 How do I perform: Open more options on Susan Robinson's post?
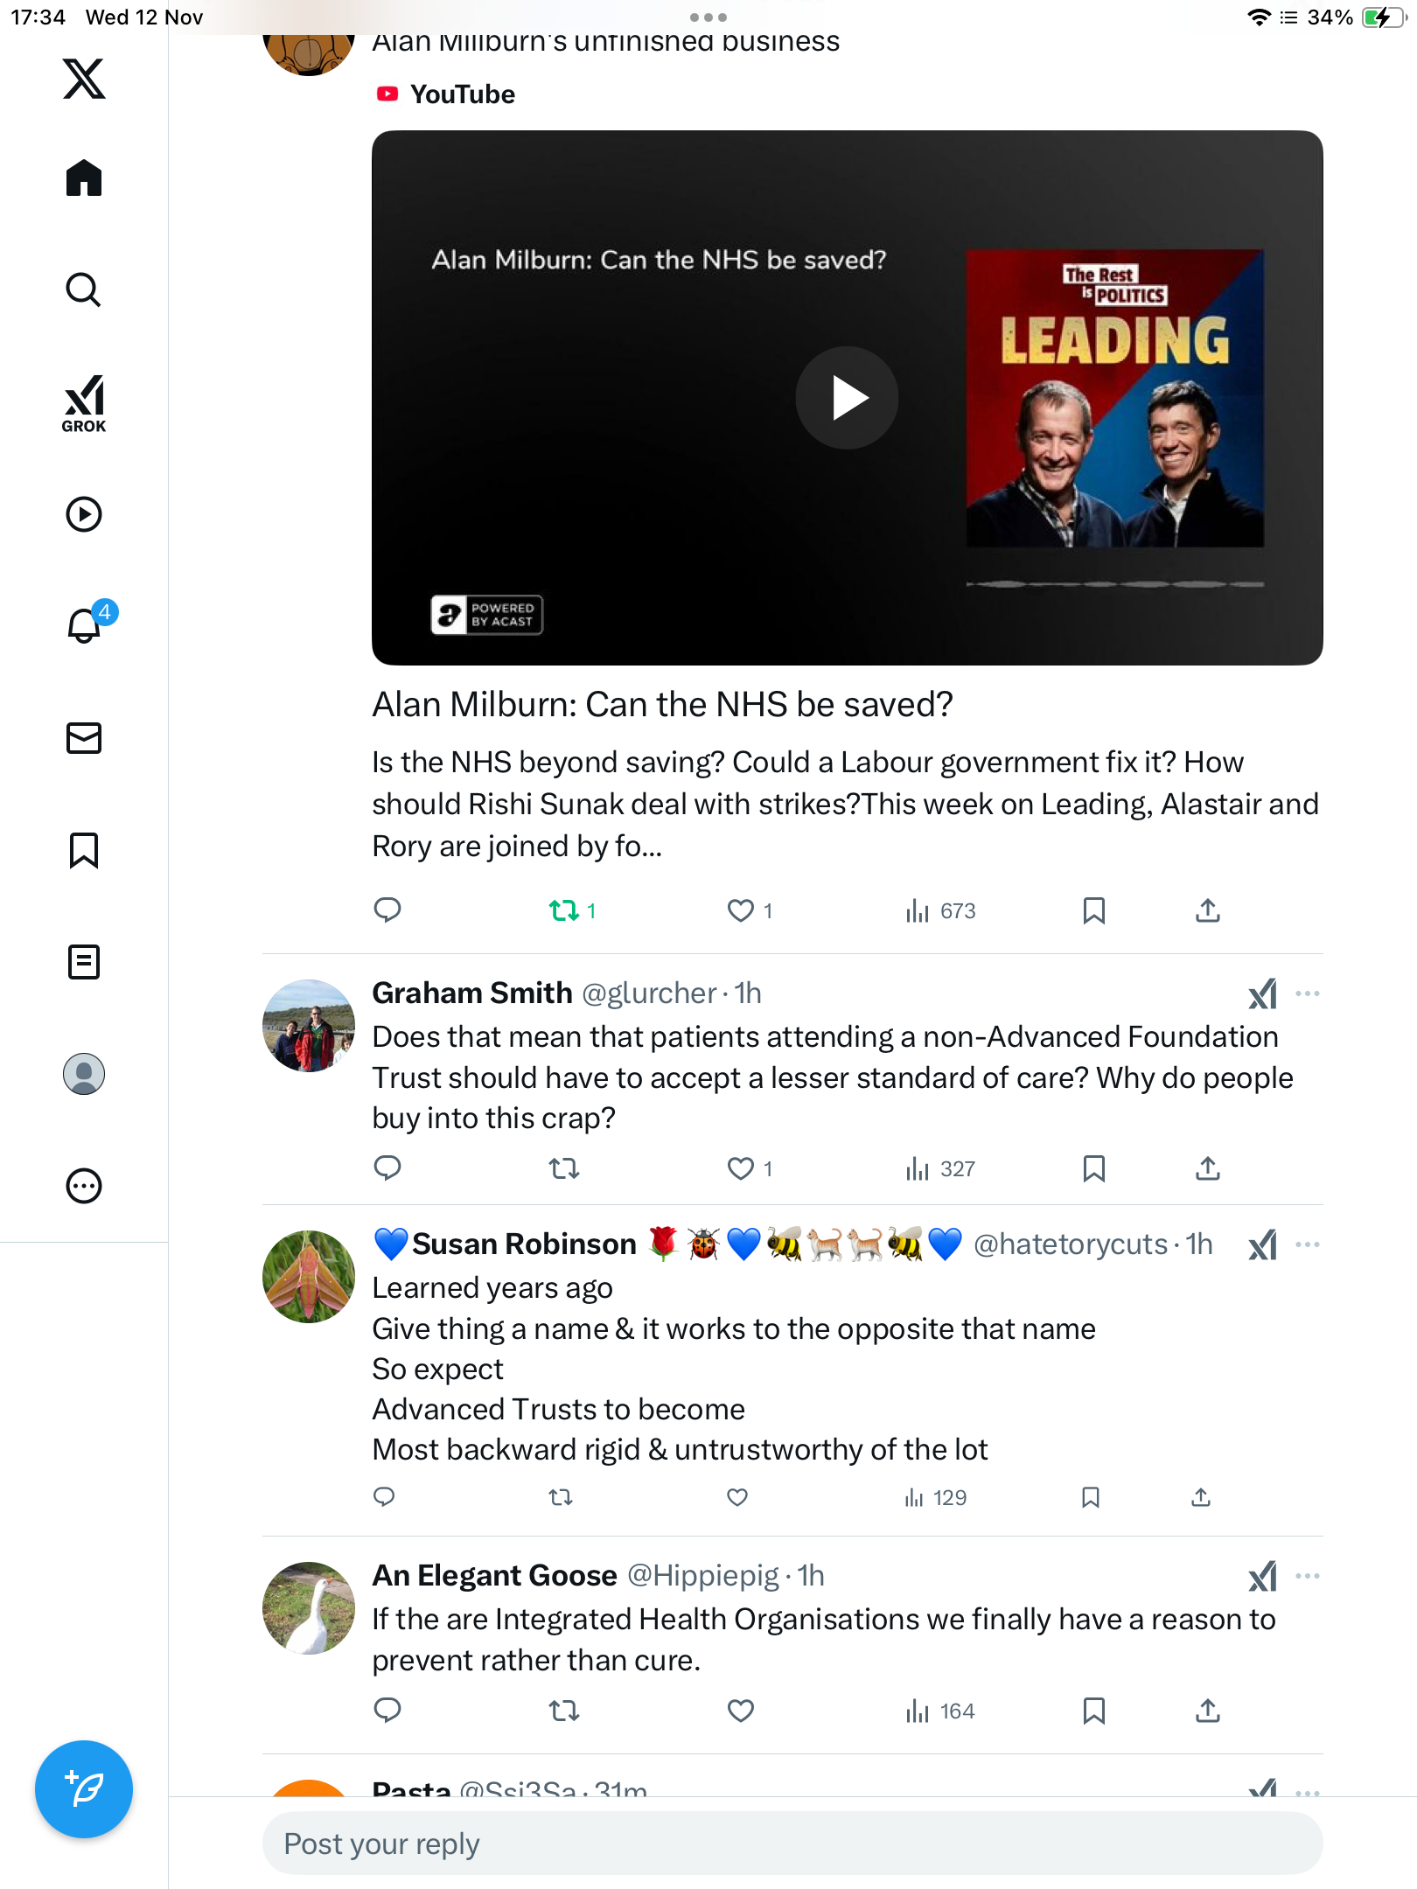pos(1307,1244)
